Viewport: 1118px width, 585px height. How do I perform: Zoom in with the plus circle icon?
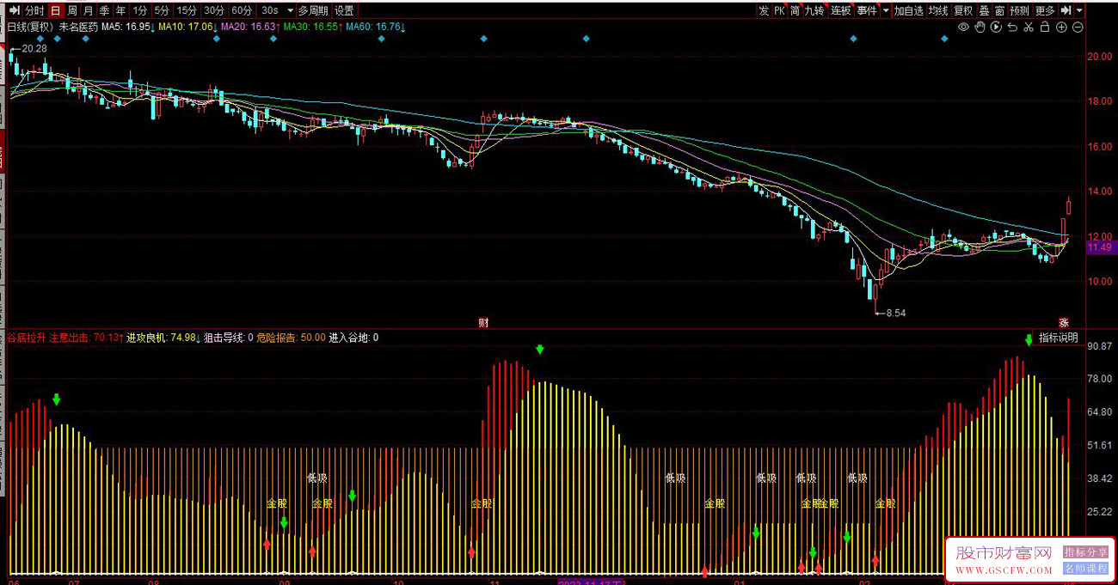(1061, 27)
